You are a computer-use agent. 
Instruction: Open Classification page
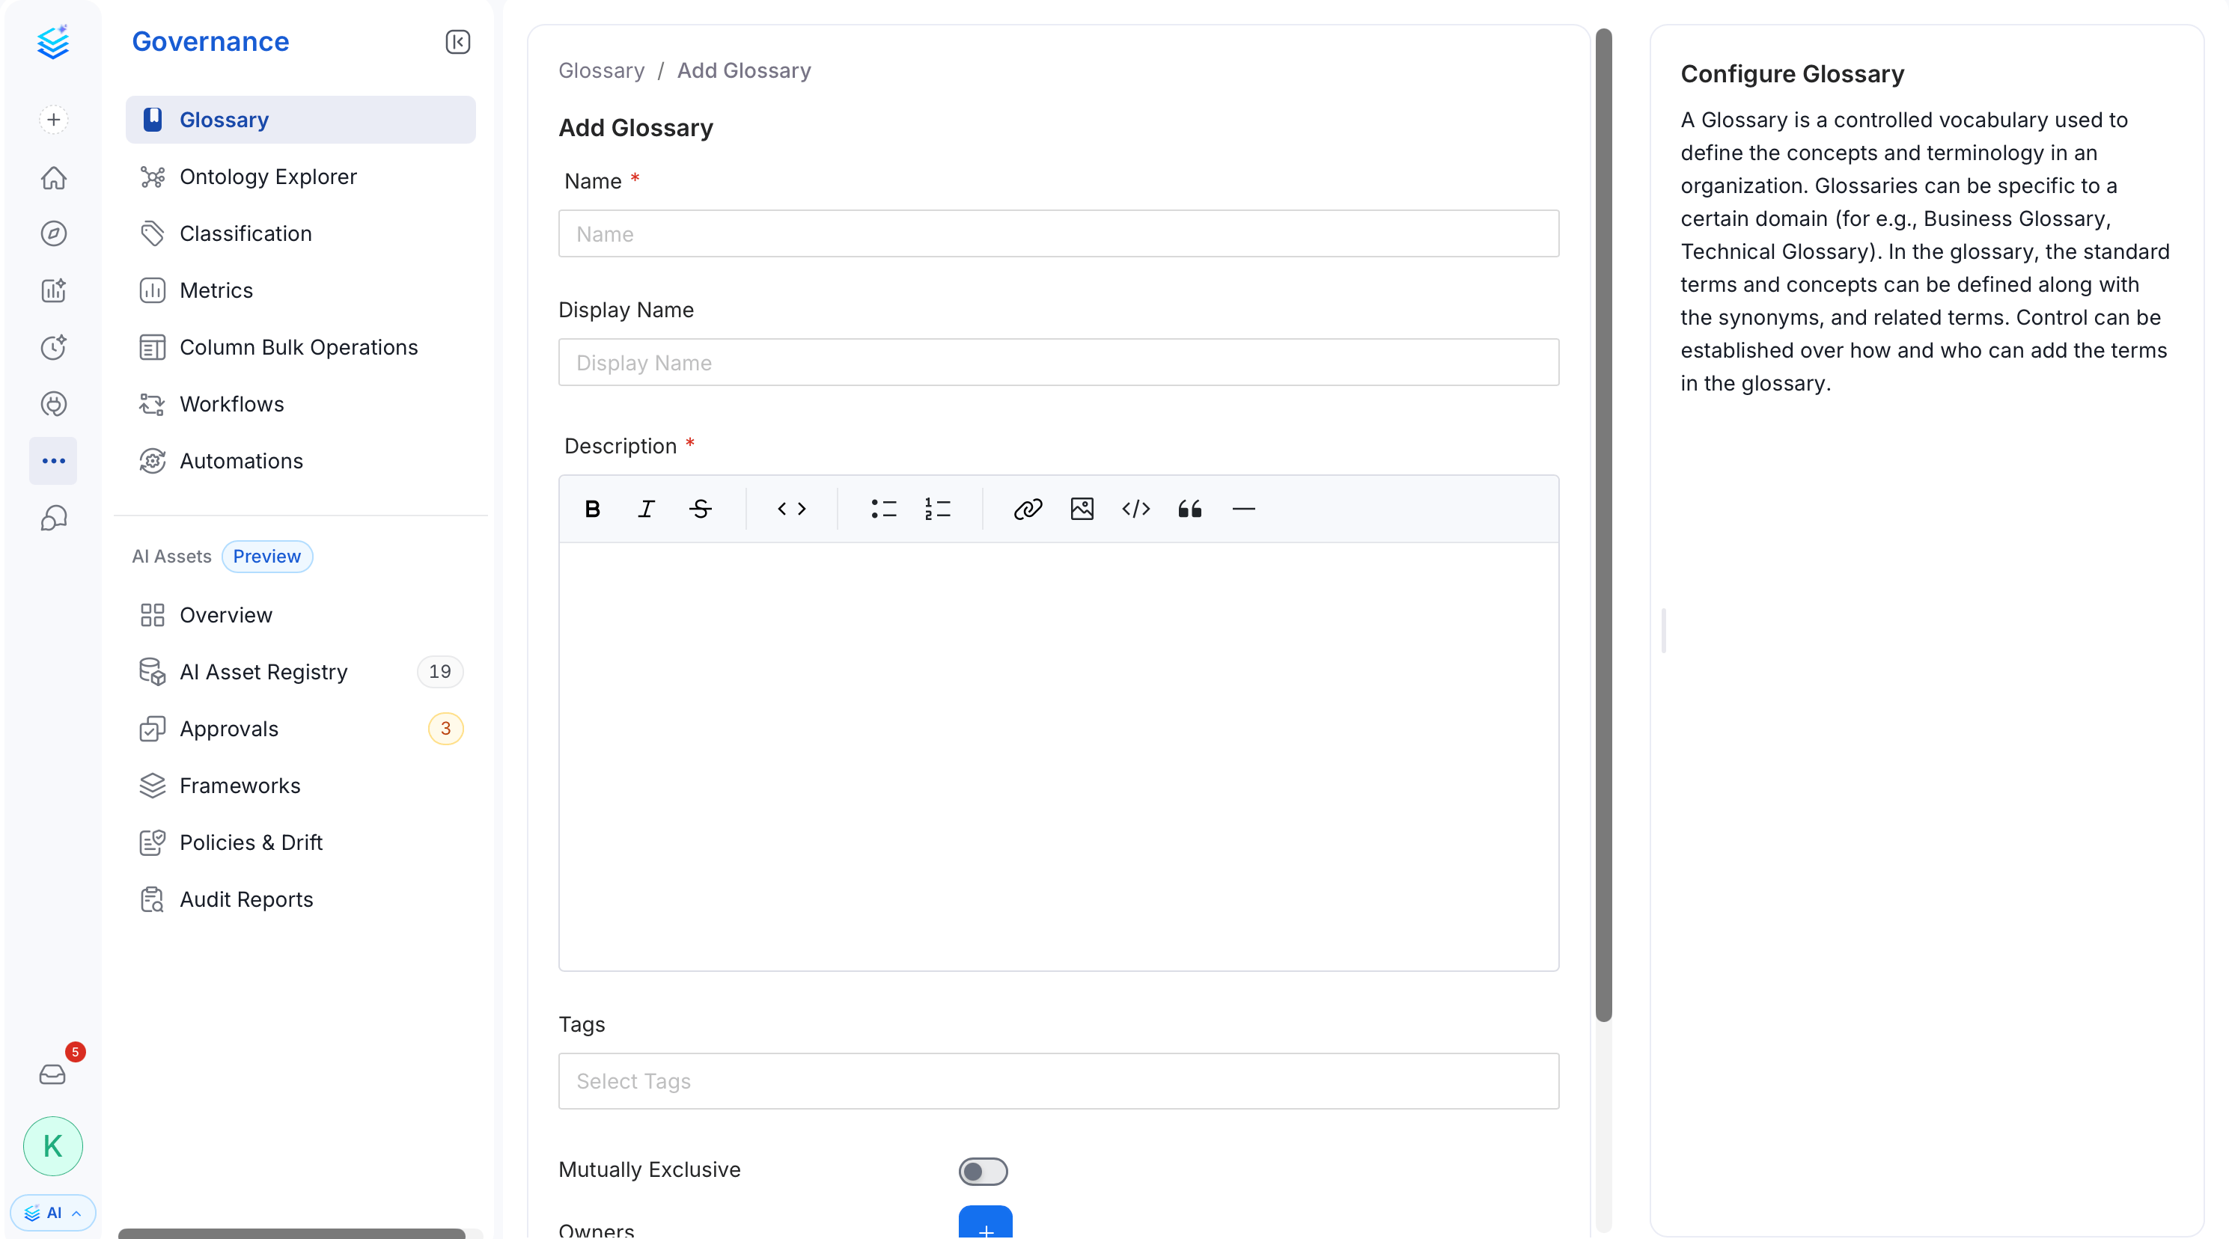(300, 233)
